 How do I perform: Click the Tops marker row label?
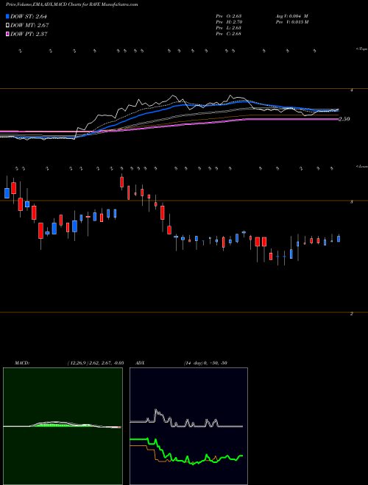[362, 49]
